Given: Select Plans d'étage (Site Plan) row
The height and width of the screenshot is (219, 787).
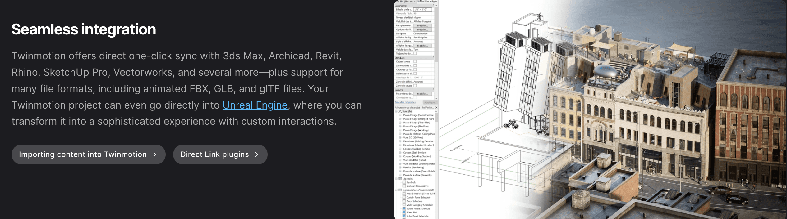Looking at the screenshot, I should pyautogui.click(x=416, y=126).
